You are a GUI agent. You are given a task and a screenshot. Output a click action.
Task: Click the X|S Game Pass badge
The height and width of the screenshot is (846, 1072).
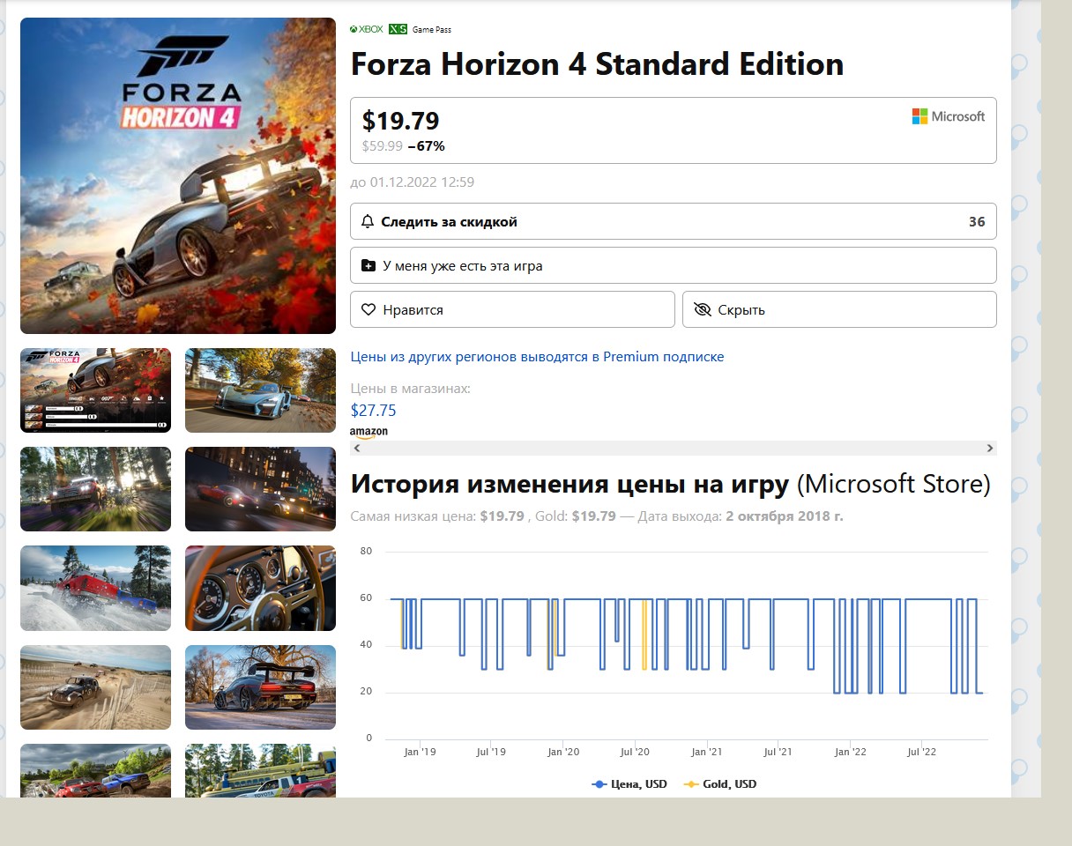pos(421,29)
